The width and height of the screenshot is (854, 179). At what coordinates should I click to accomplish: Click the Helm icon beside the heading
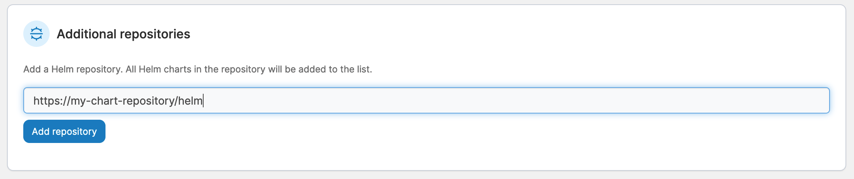[x=36, y=34]
